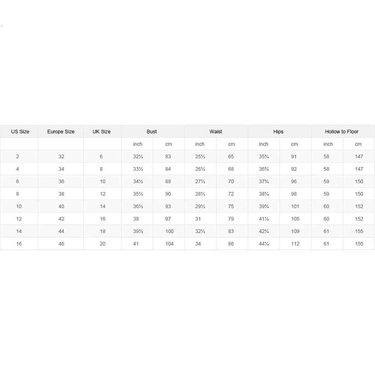
Task: Click UK size 20 cell
Action: point(102,244)
